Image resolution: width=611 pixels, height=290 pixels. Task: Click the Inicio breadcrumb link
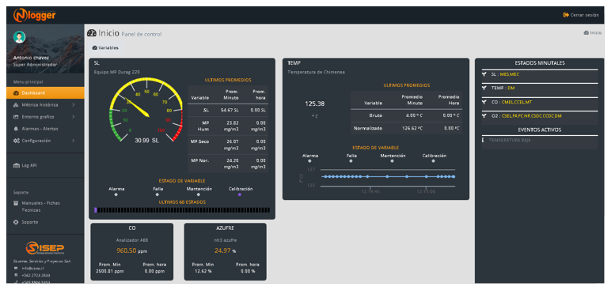click(x=592, y=33)
